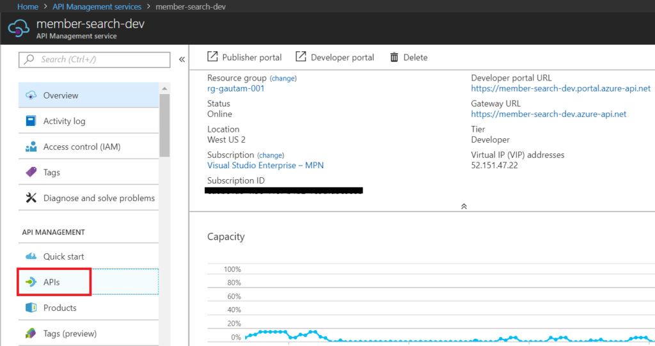Click the API MANAGEMENT section header

[54, 232]
